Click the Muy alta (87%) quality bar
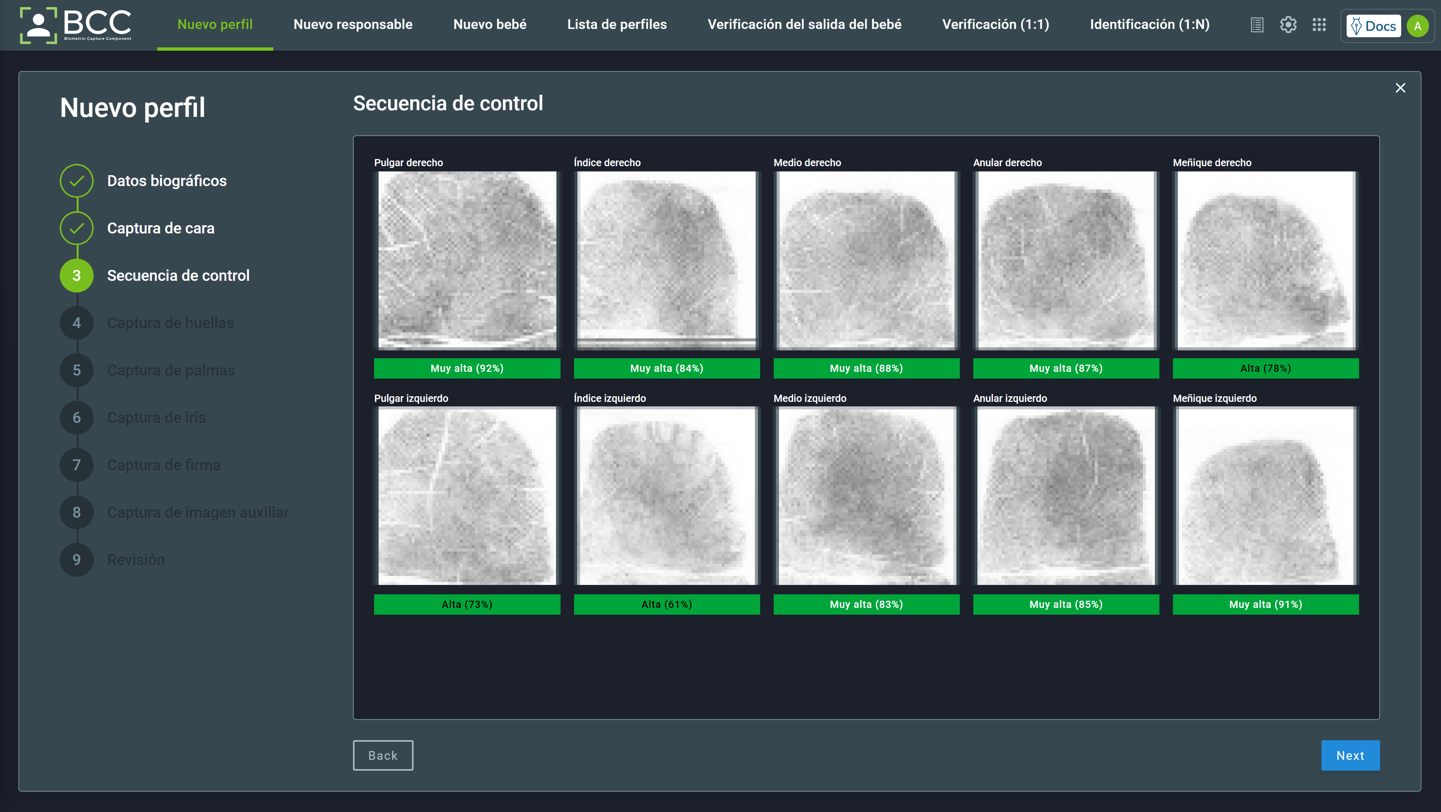Viewport: 1441px width, 812px height. tap(1066, 368)
